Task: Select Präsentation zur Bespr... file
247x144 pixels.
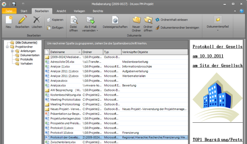Action: click(x=116, y=114)
